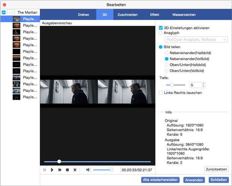The width and height of the screenshot is (232, 186).
Task: Select the eleventh Playlist thumbnail
Action: [16, 84]
